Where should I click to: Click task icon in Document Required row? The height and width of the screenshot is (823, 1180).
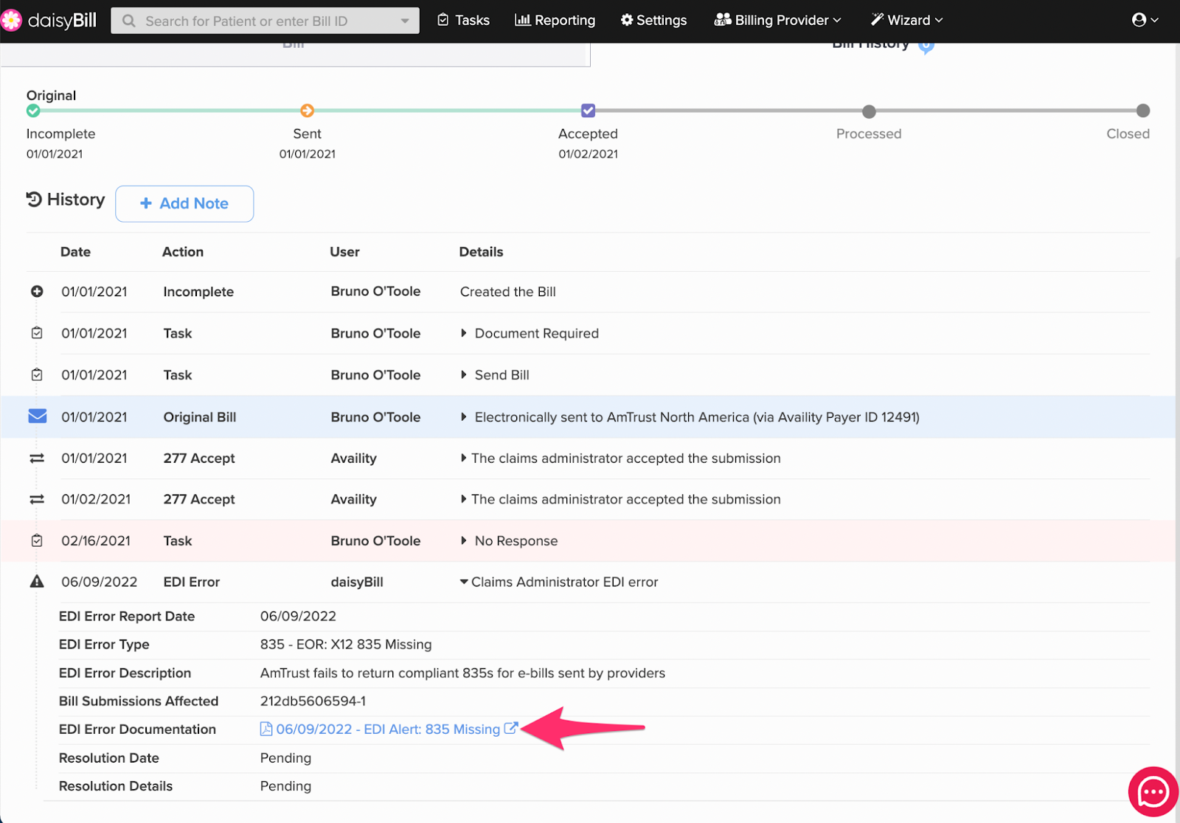pos(37,333)
